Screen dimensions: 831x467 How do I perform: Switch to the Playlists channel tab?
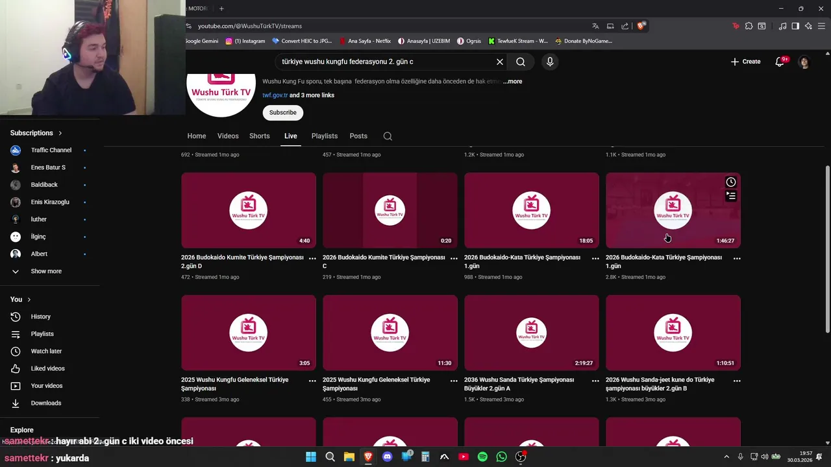point(325,136)
